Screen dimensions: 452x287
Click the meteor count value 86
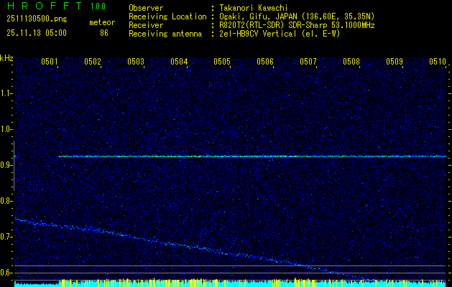(x=104, y=33)
